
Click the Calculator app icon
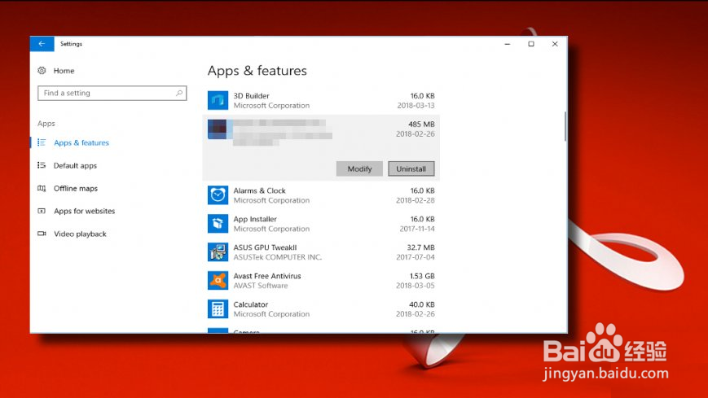tap(218, 308)
